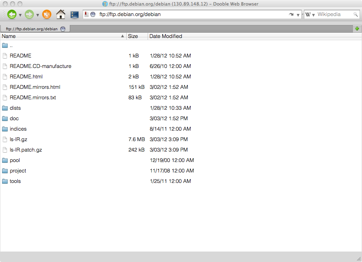362x262 pixels.
Task: Select the README.html file name text
Action: pos(26,77)
